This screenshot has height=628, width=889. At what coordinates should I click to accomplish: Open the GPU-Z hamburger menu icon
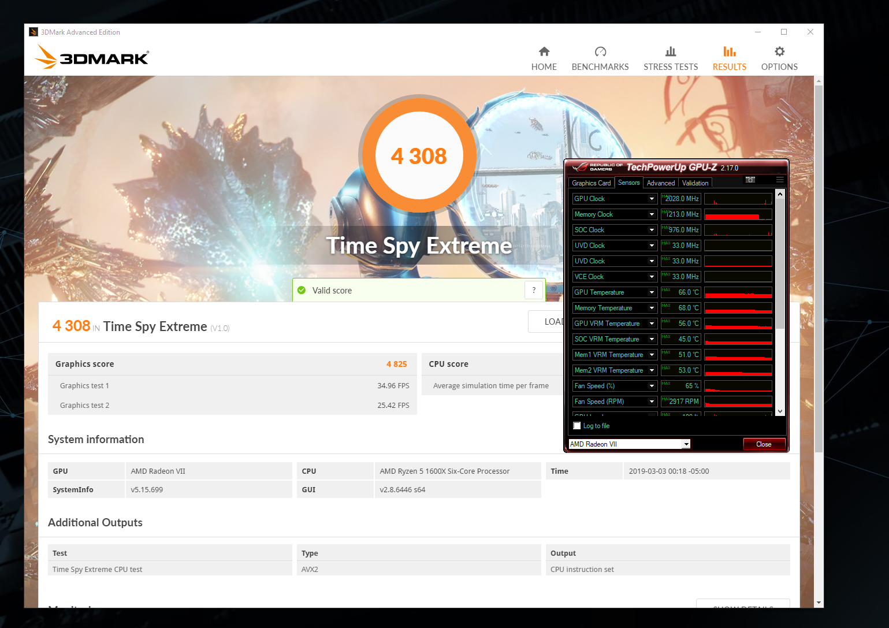click(x=780, y=180)
